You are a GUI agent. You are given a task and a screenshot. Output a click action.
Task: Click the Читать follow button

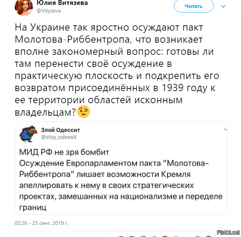(x=194, y=6)
